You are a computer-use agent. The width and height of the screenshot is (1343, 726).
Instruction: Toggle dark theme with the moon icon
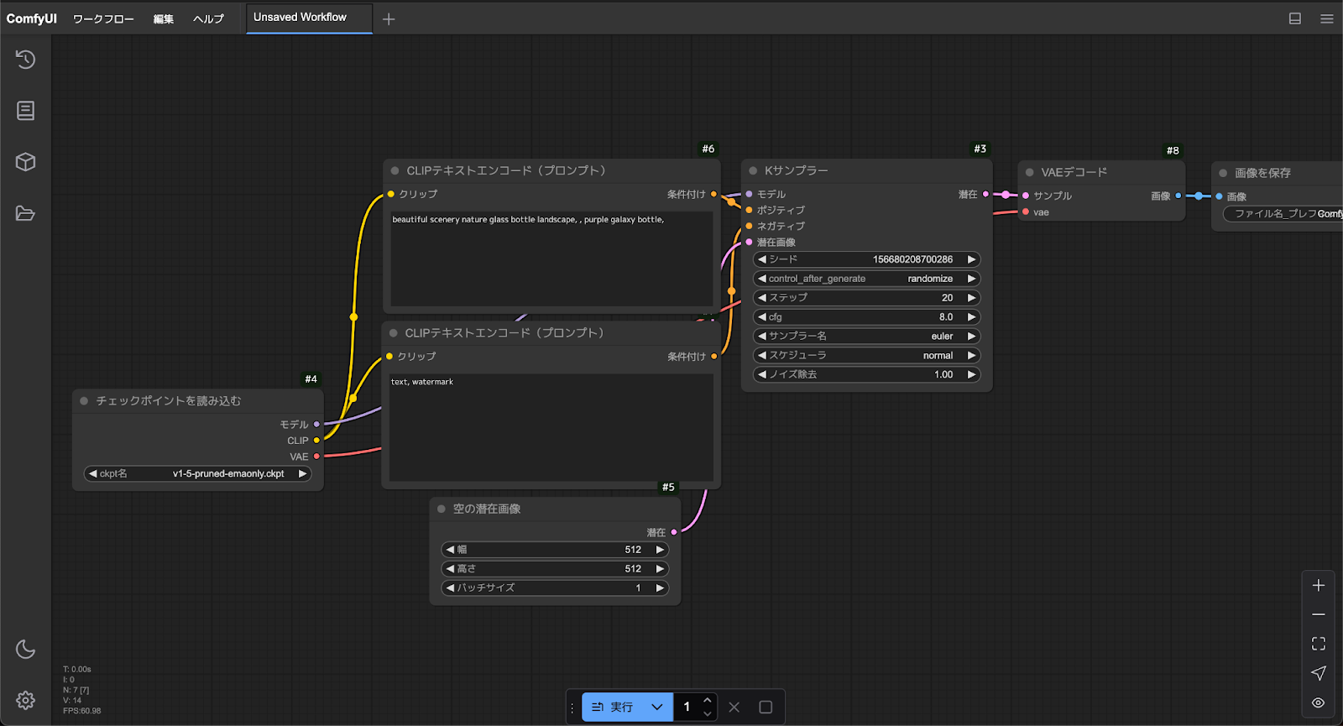click(x=25, y=649)
